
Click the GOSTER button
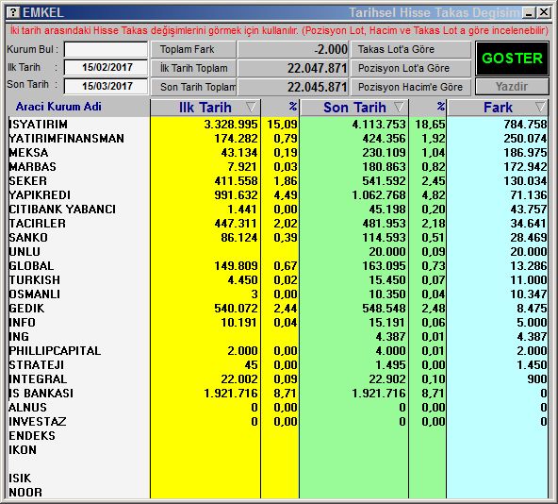click(x=512, y=59)
